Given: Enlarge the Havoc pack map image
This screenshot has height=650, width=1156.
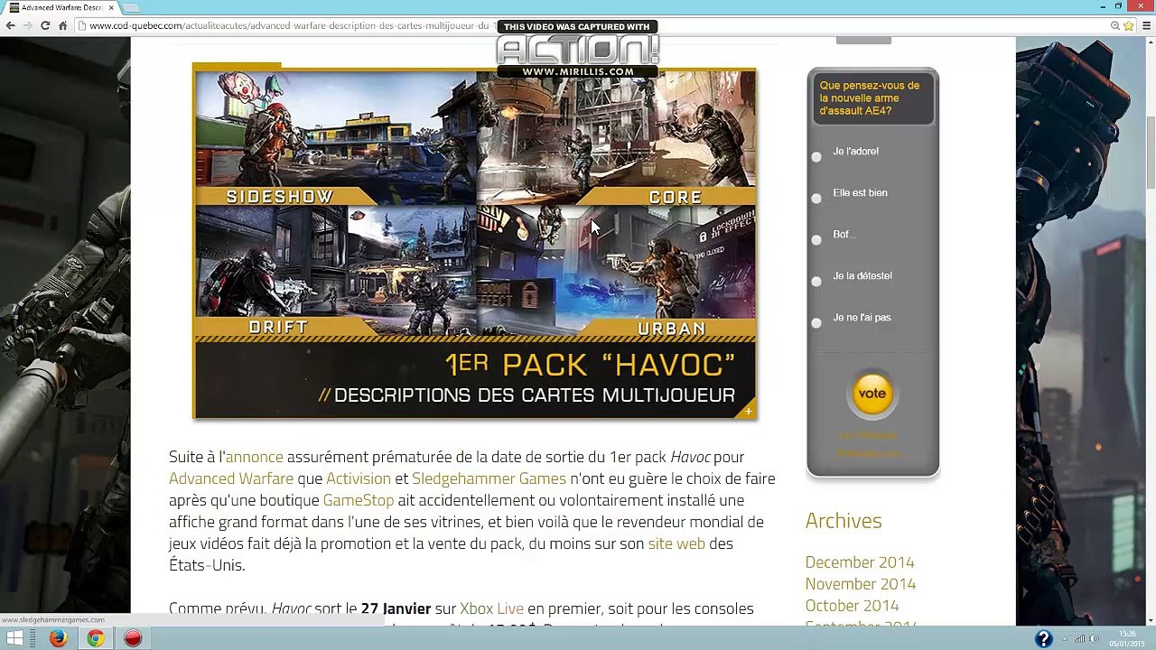Looking at the screenshot, I should click(475, 244).
